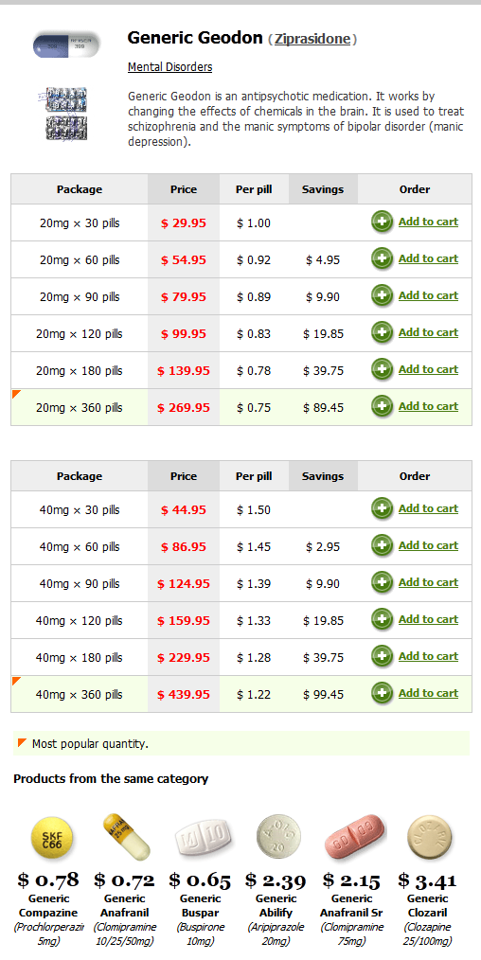Screen dimensions: 481x960
Task: Click green plus icon for 40mg × 360 pills
Action: 382,693
